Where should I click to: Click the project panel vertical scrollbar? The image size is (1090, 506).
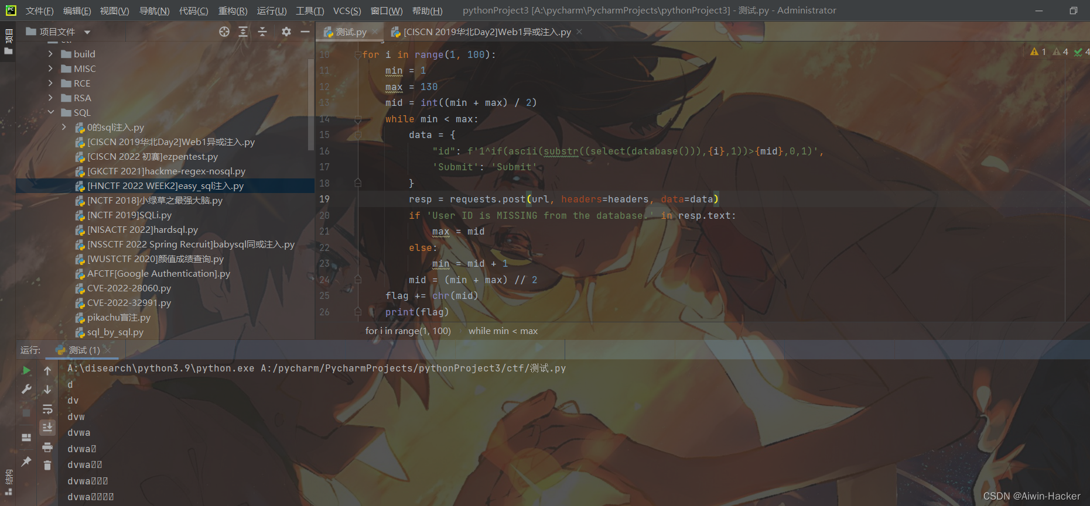[310, 105]
